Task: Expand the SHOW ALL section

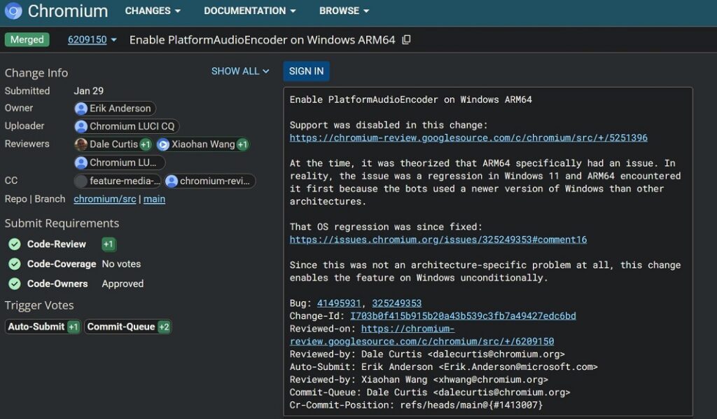Action: [x=240, y=71]
